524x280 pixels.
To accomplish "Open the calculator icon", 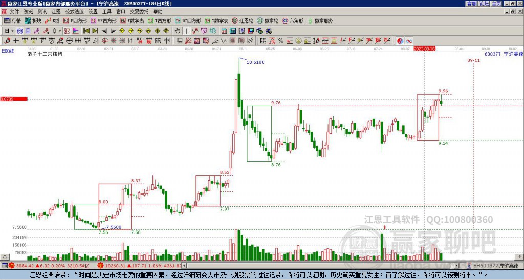I will click(x=233, y=31).
